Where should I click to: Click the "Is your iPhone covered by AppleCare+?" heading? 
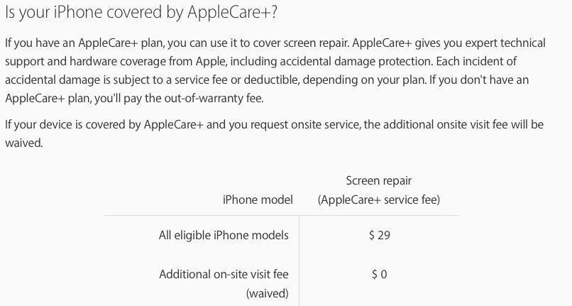pyautogui.click(x=141, y=13)
